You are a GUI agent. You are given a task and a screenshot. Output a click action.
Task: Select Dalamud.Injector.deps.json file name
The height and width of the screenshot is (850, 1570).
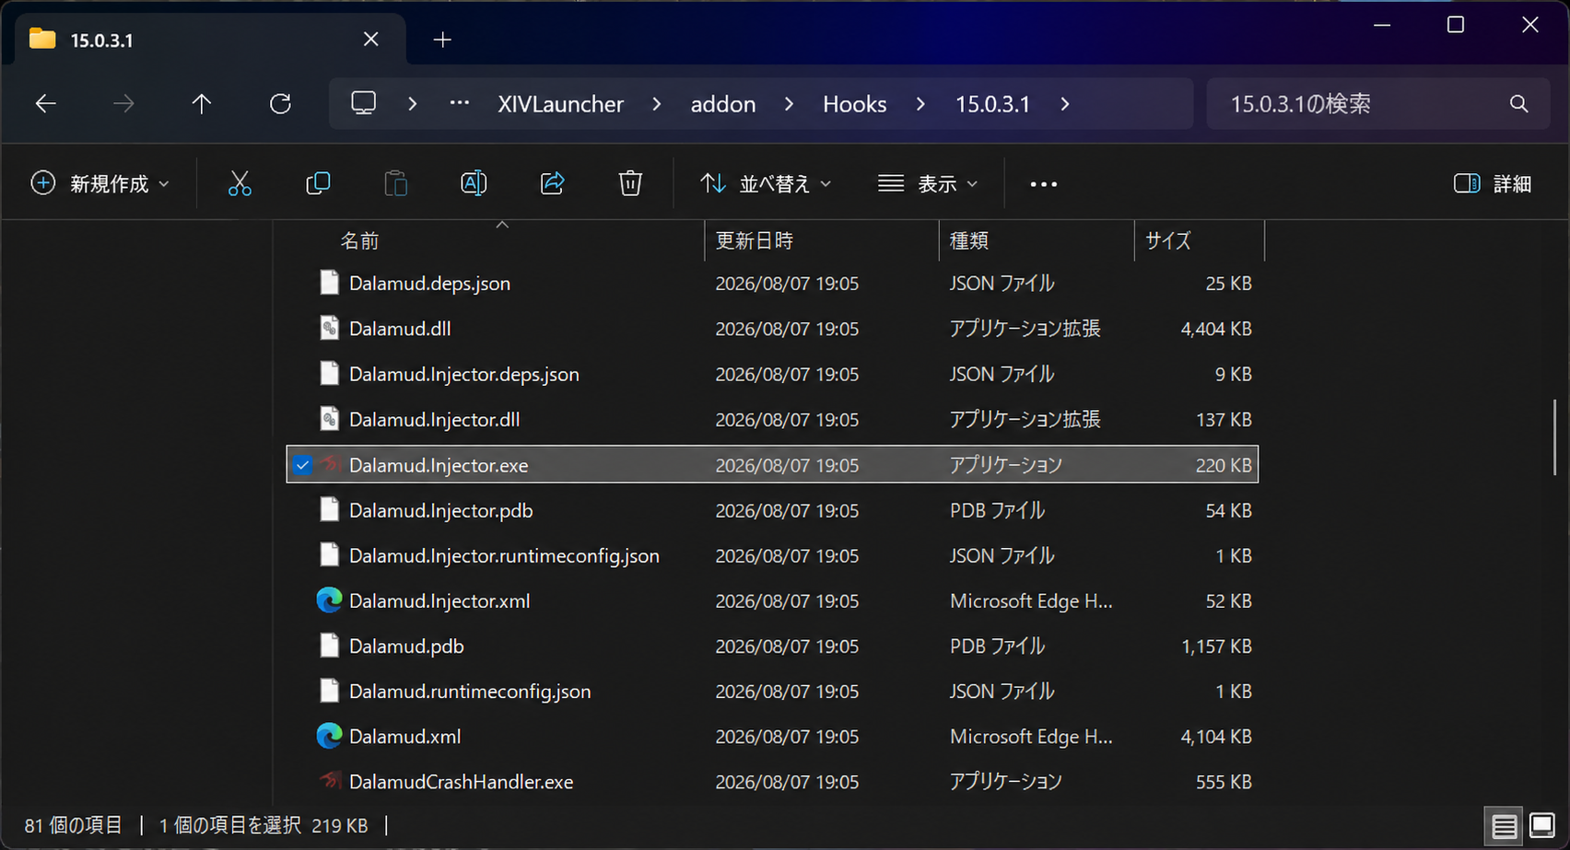coord(463,374)
